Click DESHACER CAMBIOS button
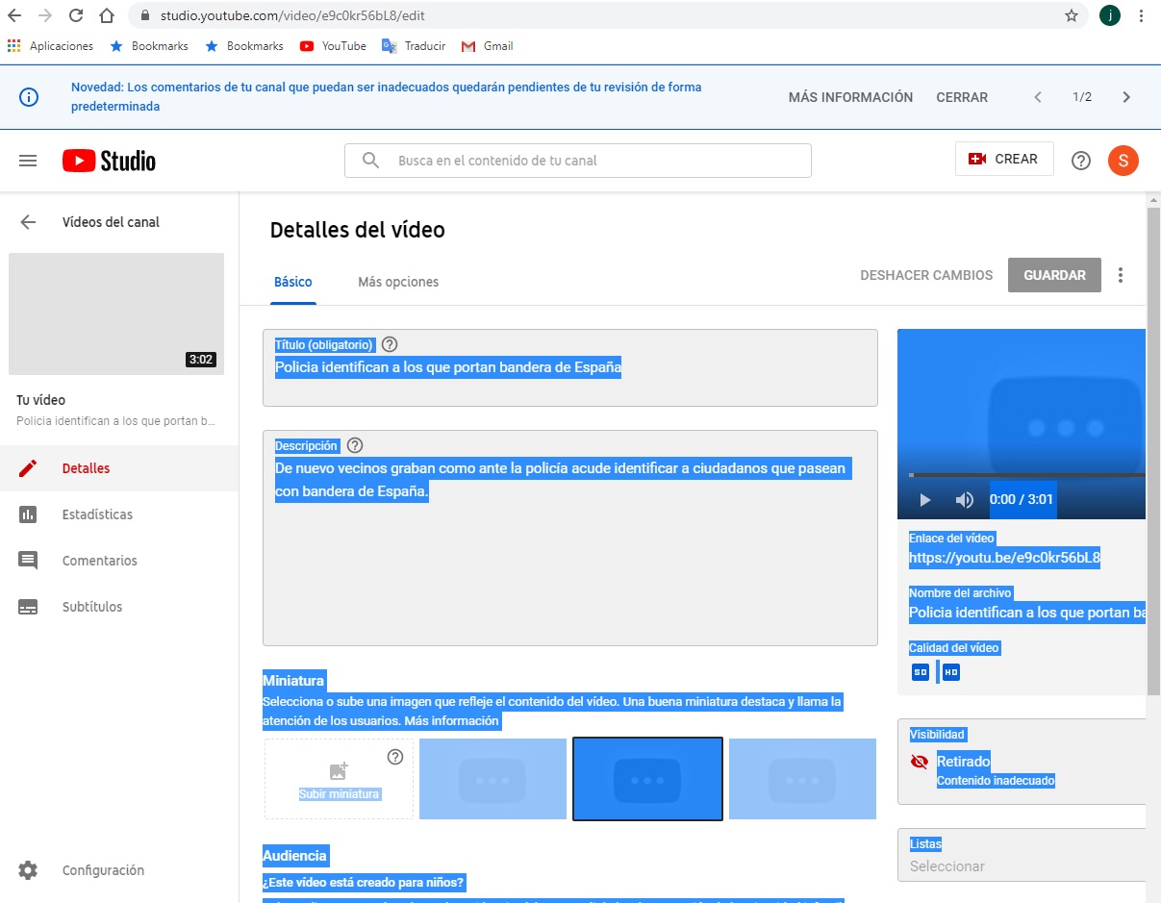Viewport: 1161px width, 903px height. coord(925,275)
